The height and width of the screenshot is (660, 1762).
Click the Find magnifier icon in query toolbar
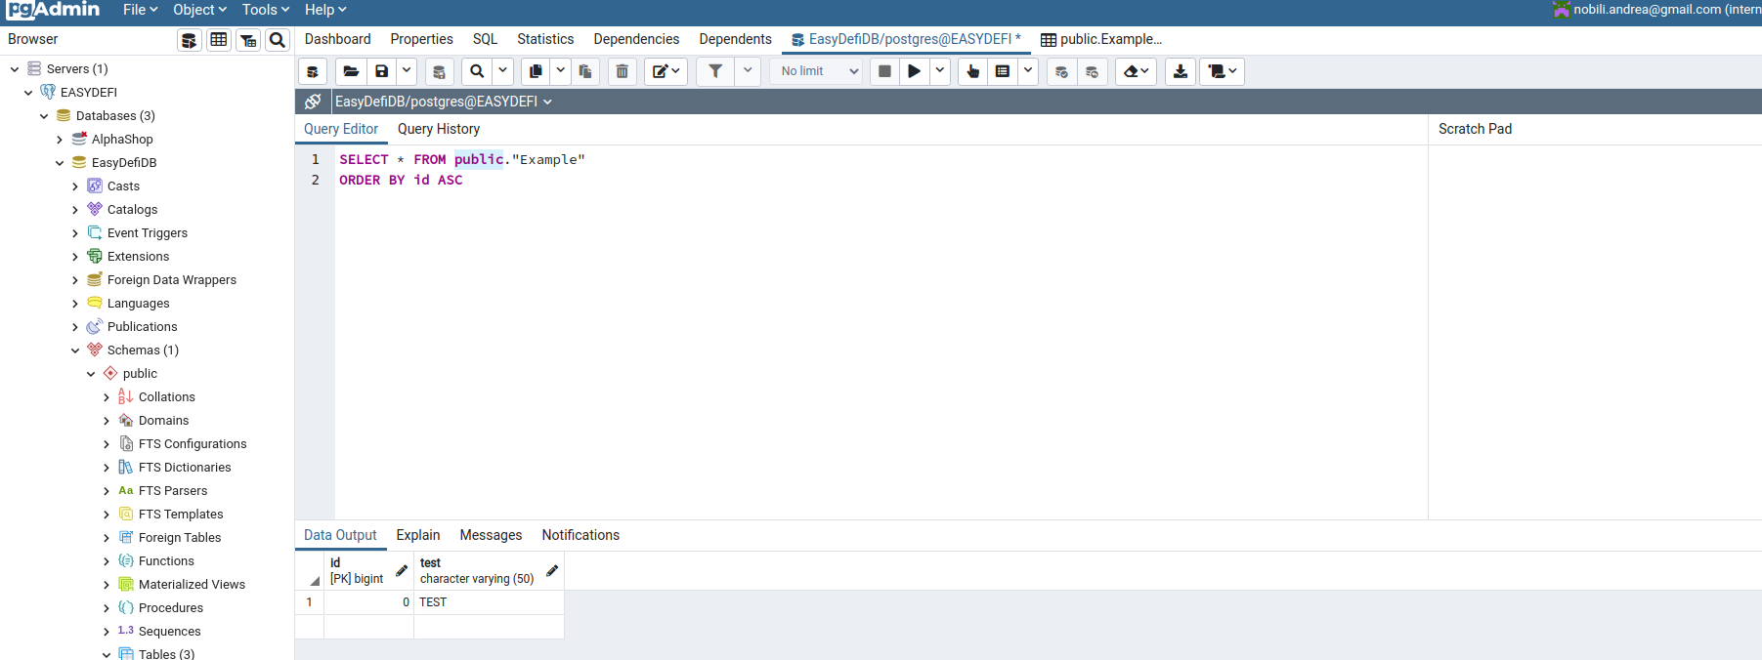pyautogui.click(x=477, y=71)
